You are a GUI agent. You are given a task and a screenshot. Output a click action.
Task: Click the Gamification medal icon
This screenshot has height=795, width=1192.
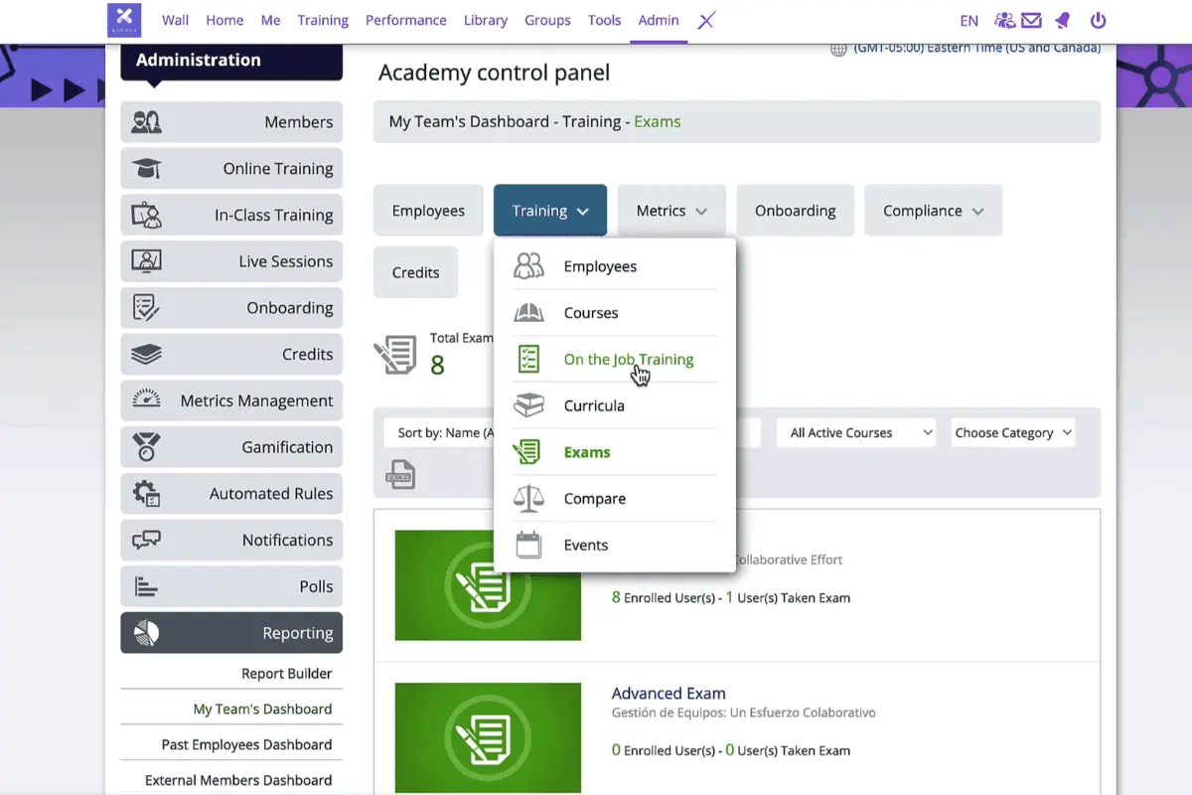[147, 447]
